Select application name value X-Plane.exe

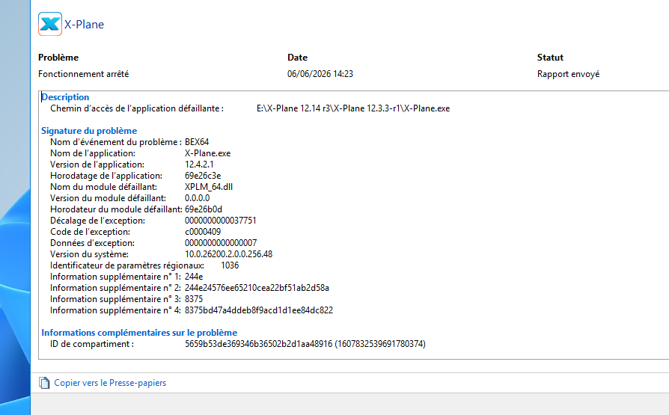[x=208, y=153]
